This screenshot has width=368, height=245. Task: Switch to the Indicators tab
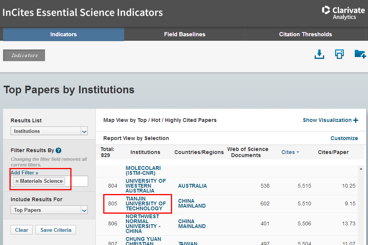[x=64, y=34]
